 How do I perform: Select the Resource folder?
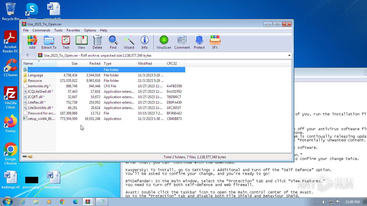click(x=104, y=81)
